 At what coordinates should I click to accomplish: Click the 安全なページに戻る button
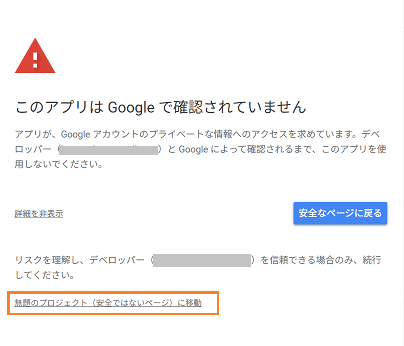click(x=340, y=213)
